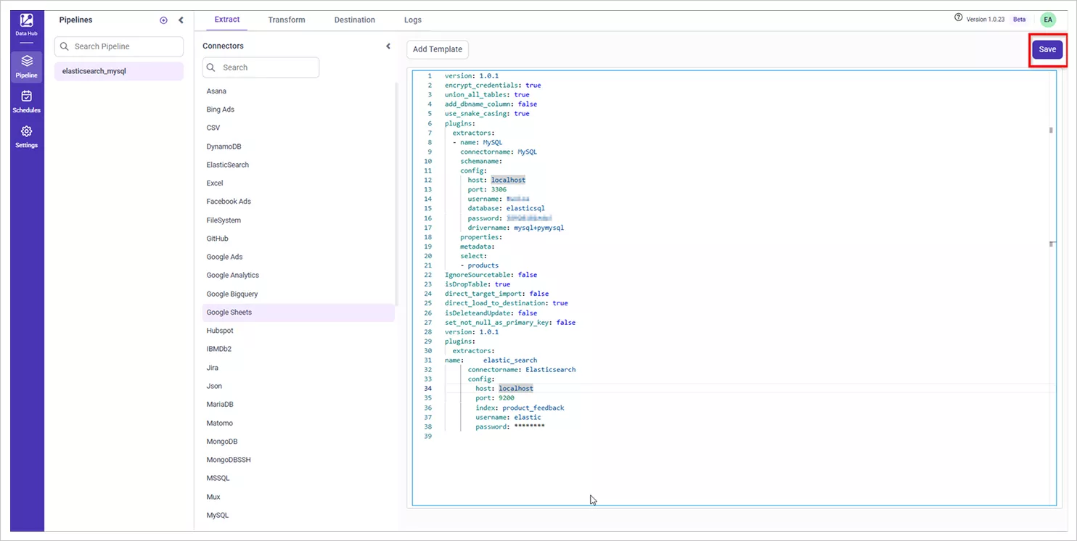Click the magnifier icon in Connectors search
The width and height of the screenshot is (1077, 541).
(212, 67)
